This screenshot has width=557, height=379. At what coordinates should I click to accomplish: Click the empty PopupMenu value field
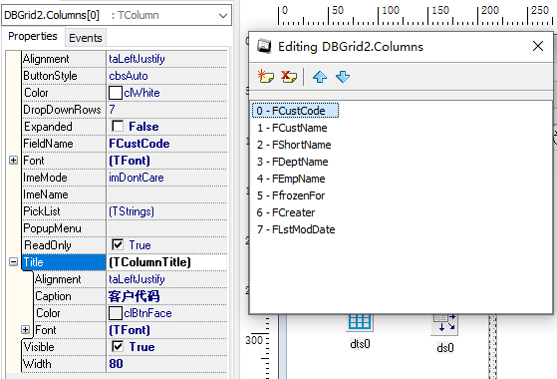(x=167, y=228)
